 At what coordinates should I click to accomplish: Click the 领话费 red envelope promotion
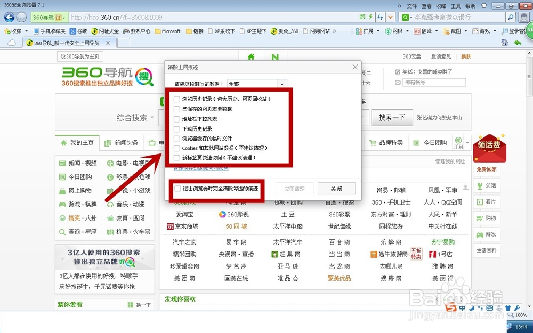[489, 148]
